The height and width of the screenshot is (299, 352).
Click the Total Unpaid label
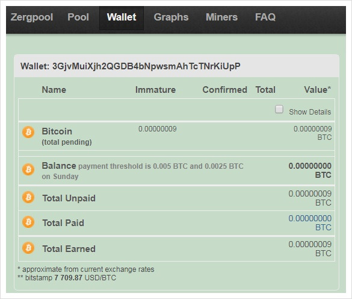(x=69, y=198)
